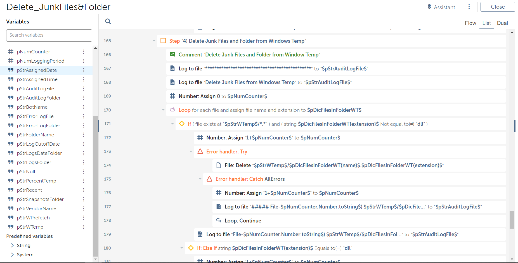Click the Log to file icon on line 167
The image size is (518, 263).
(x=172, y=68)
